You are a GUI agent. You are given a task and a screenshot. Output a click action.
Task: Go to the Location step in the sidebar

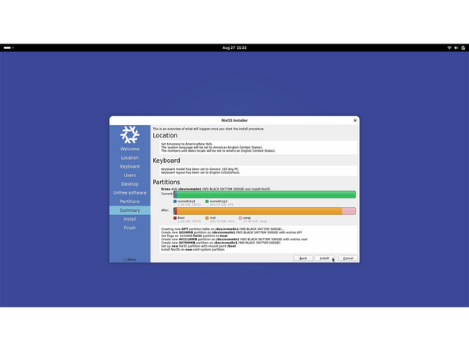(x=130, y=157)
